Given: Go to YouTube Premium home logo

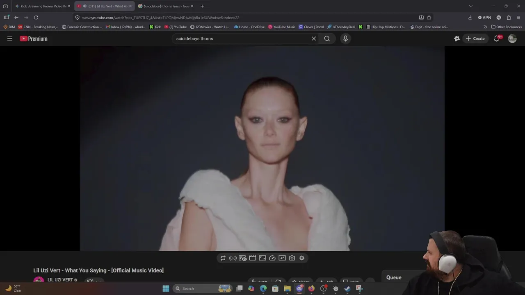Looking at the screenshot, I should coord(34,39).
